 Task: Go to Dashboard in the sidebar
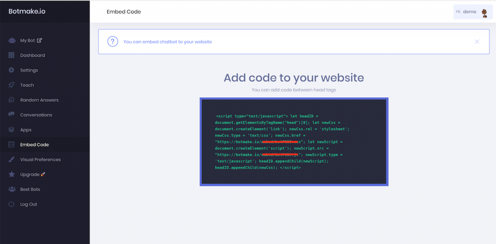(45, 55)
